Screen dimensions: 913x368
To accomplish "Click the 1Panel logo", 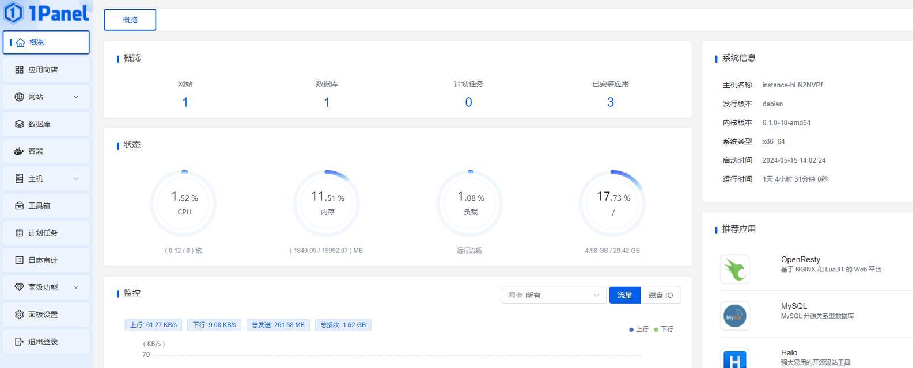I will click(46, 13).
